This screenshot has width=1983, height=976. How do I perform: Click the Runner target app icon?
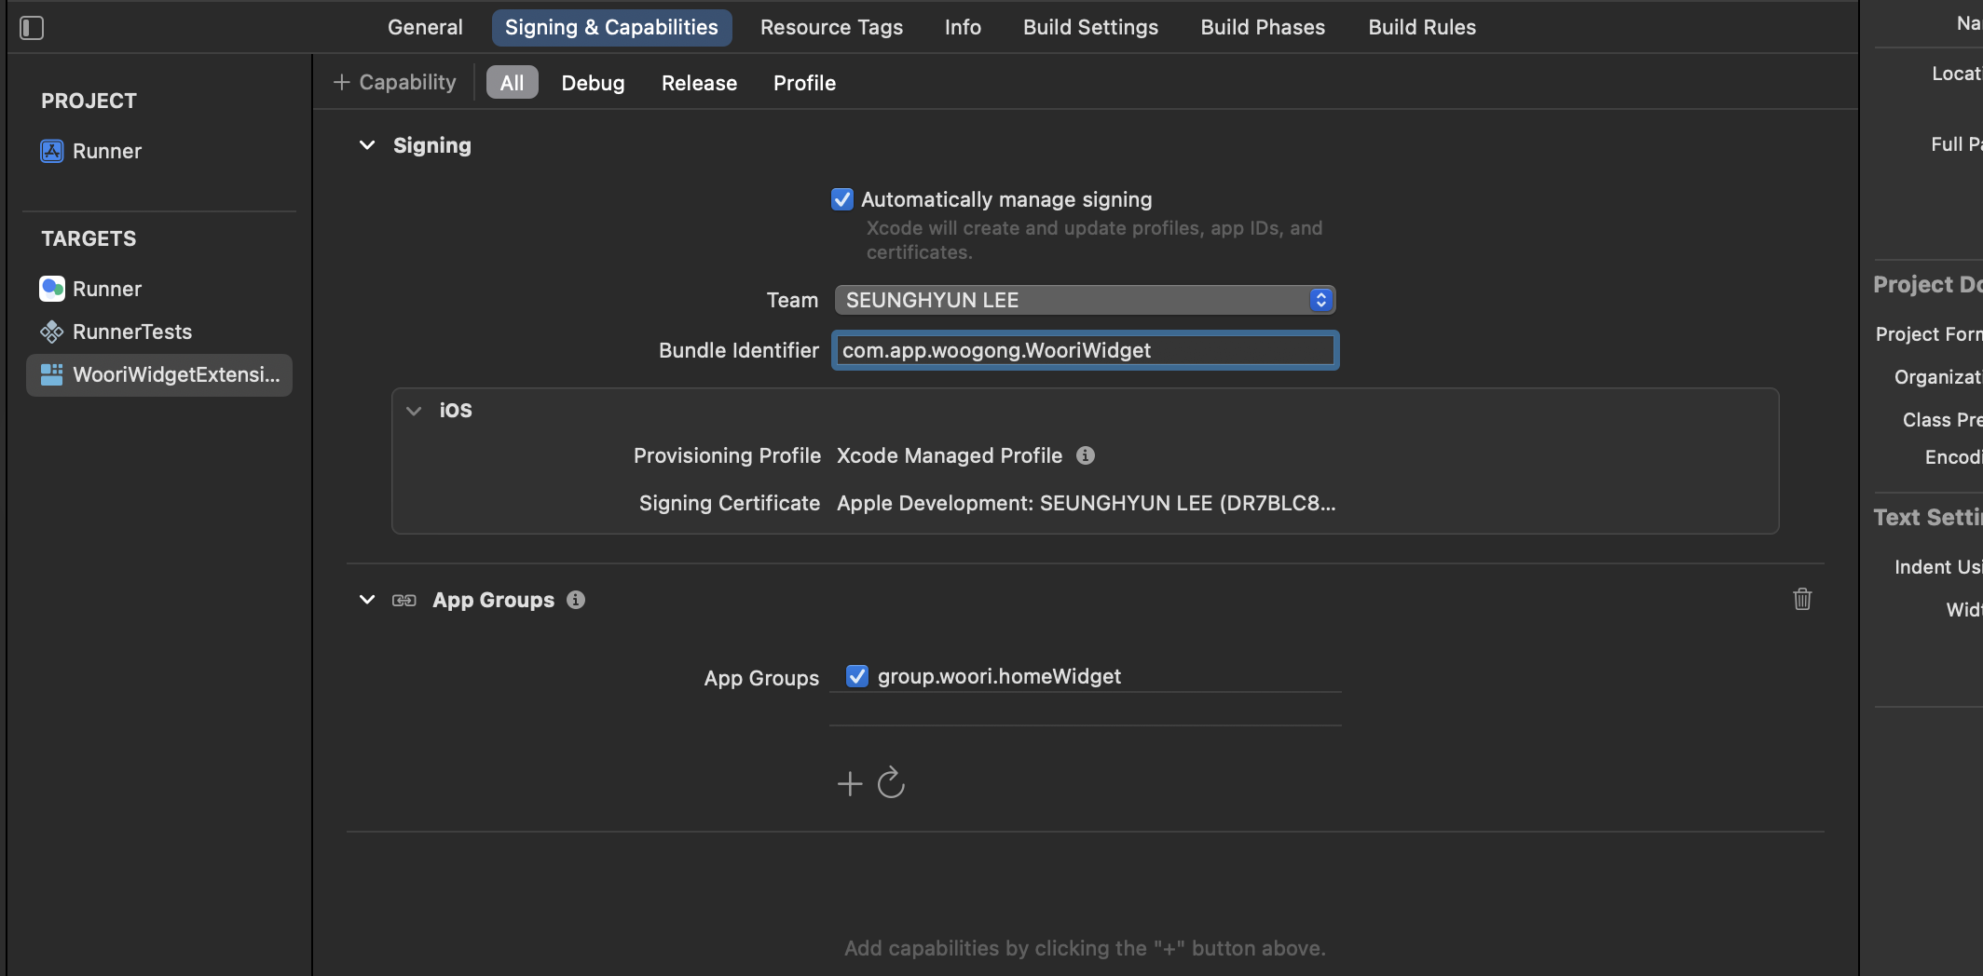(52, 289)
